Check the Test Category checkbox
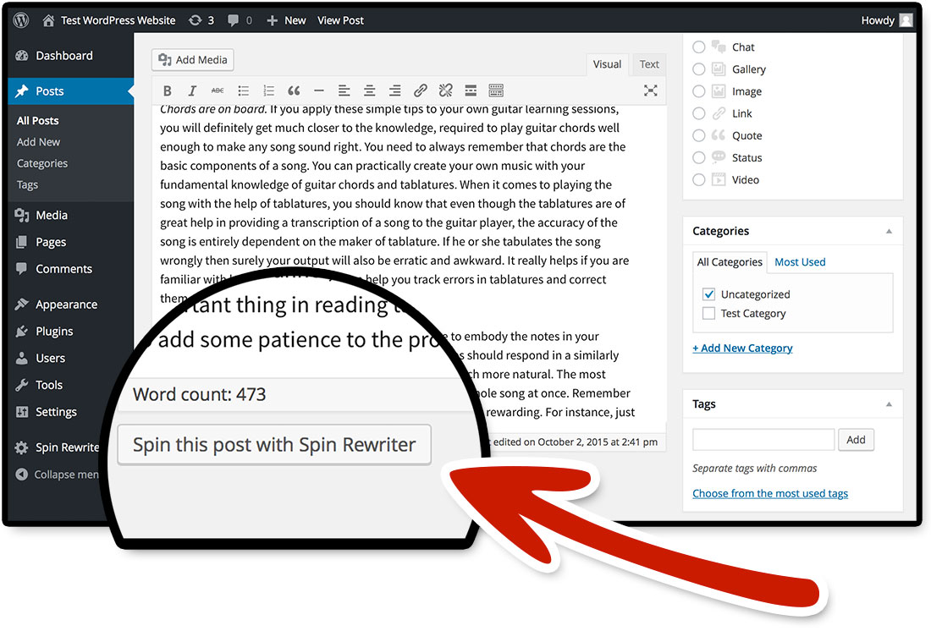This screenshot has width=931, height=631. [x=708, y=314]
